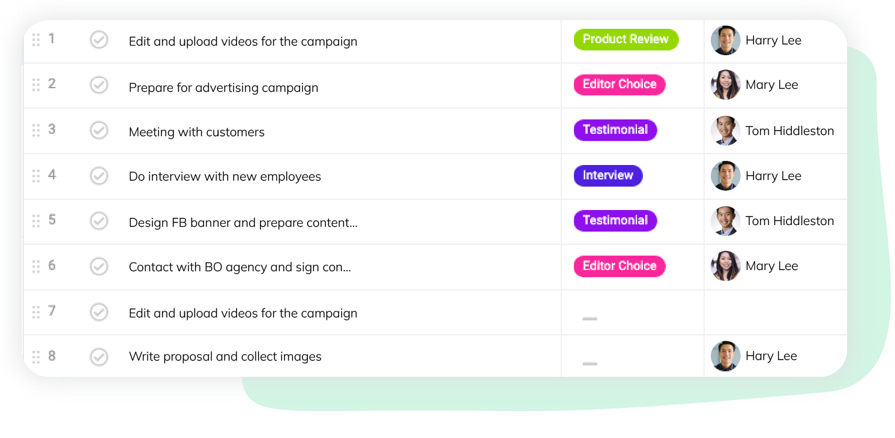Open the empty tag cell in row 8

tap(632, 356)
